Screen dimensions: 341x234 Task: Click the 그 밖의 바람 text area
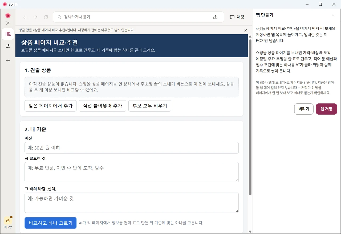[132, 203]
